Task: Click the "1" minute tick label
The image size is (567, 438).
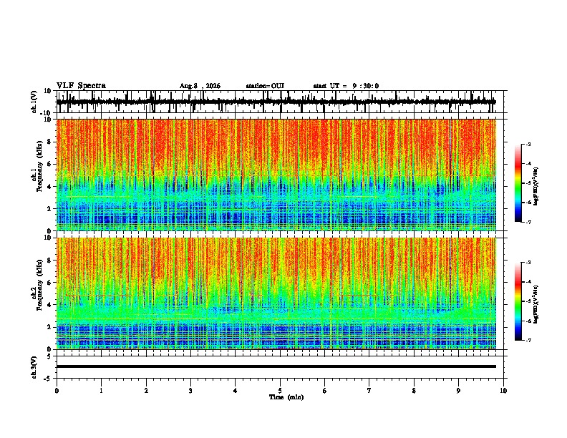Action: pyautogui.click(x=101, y=391)
